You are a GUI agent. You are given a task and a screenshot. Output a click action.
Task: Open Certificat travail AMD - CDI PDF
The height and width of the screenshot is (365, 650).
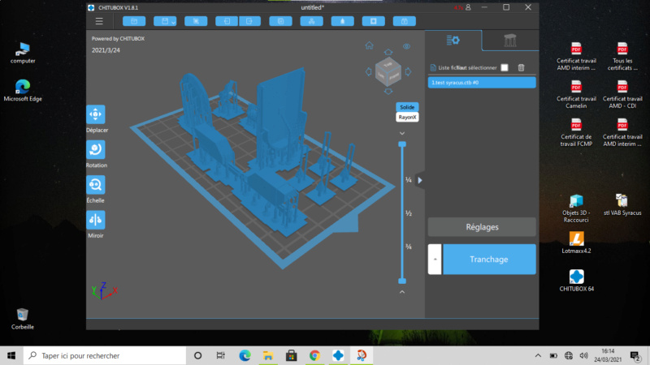[622, 94]
